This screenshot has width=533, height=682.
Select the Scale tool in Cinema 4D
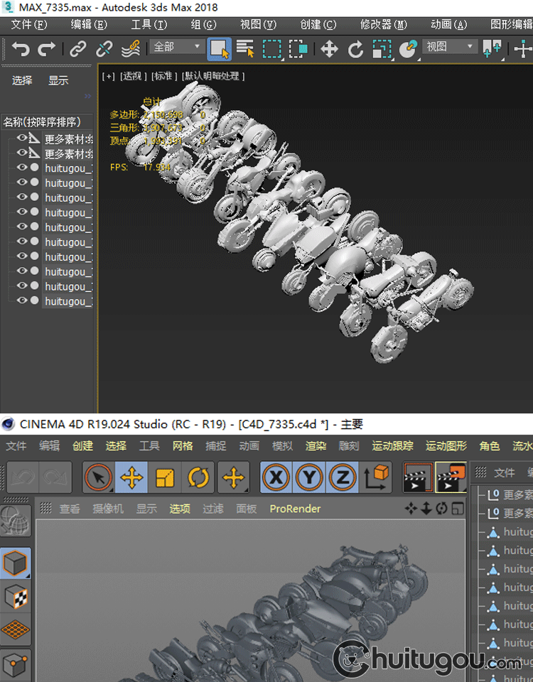pos(165,478)
